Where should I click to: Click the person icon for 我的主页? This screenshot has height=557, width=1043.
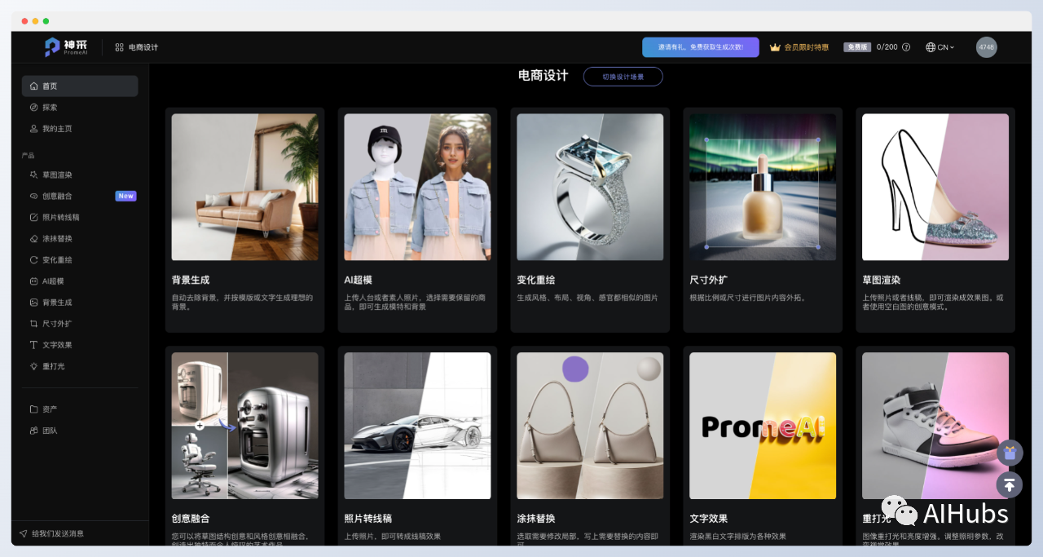[33, 129]
